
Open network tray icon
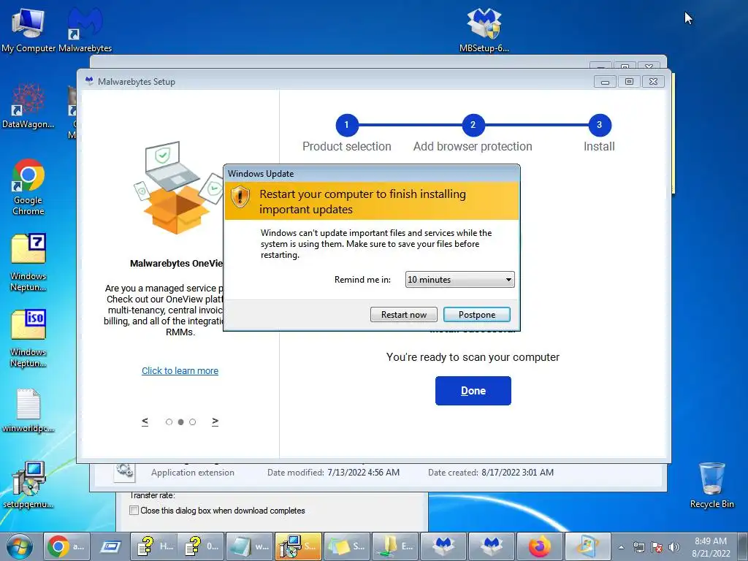pos(638,547)
